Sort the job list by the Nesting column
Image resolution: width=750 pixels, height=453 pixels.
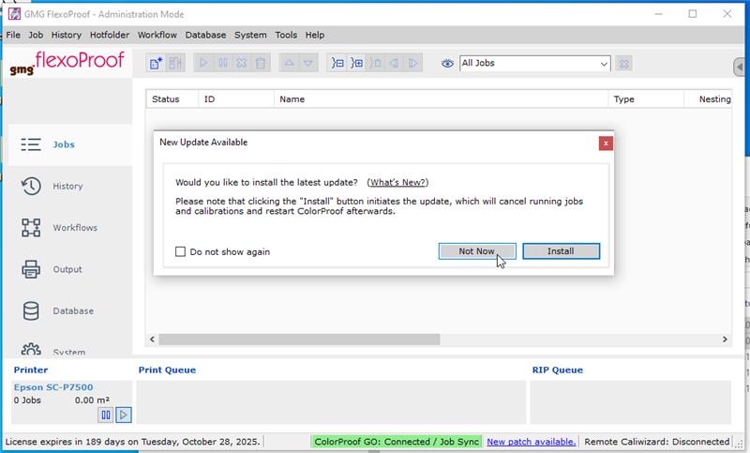click(709, 99)
